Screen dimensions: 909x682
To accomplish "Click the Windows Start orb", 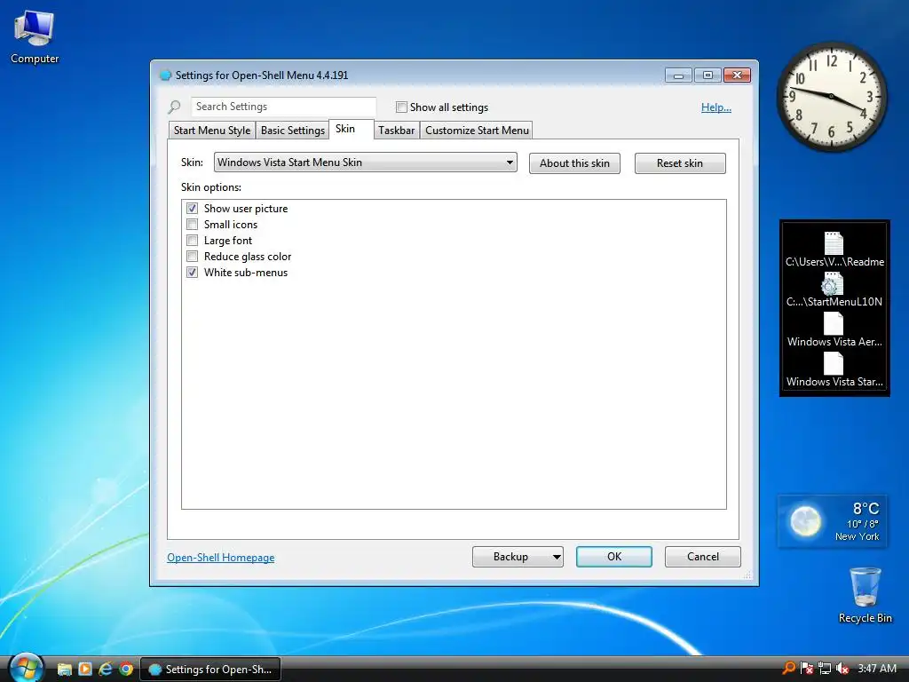I will [x=26, y=668].
